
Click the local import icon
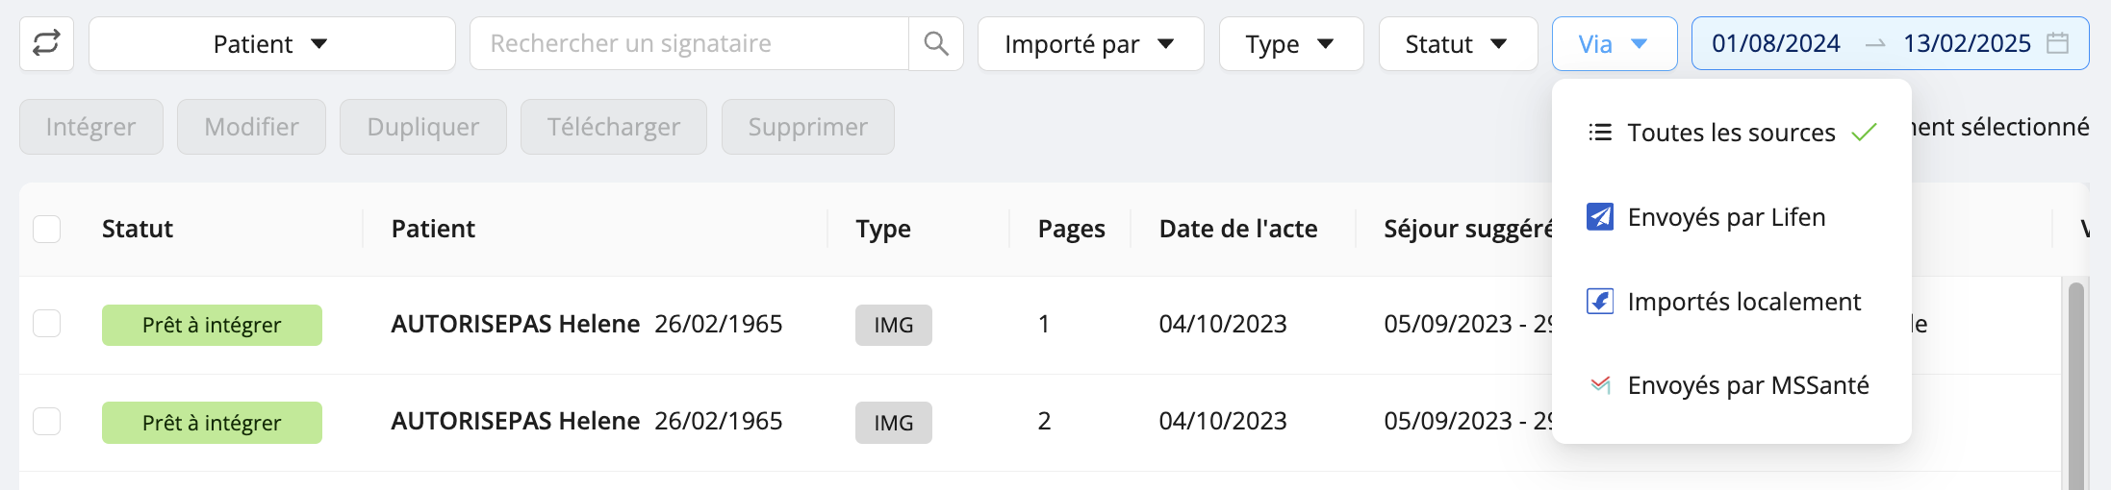(1599, 302)
